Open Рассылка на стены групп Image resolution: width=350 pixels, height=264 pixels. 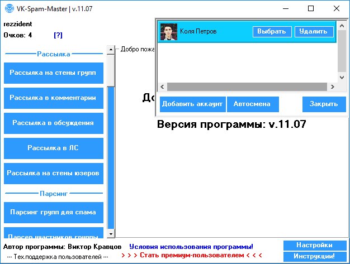coord(53,73)
